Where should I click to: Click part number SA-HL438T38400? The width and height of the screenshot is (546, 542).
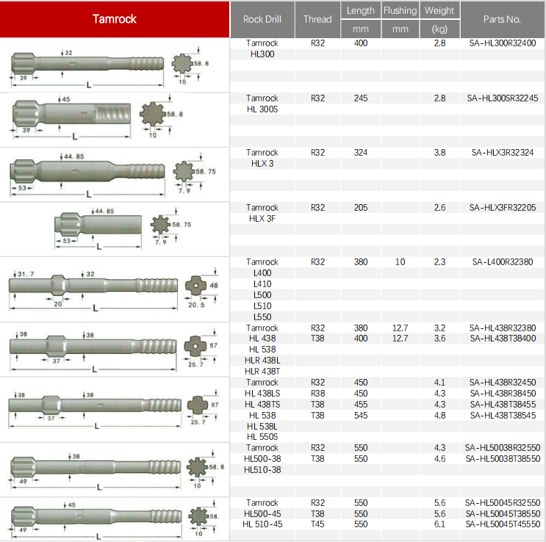click(503, 338)
